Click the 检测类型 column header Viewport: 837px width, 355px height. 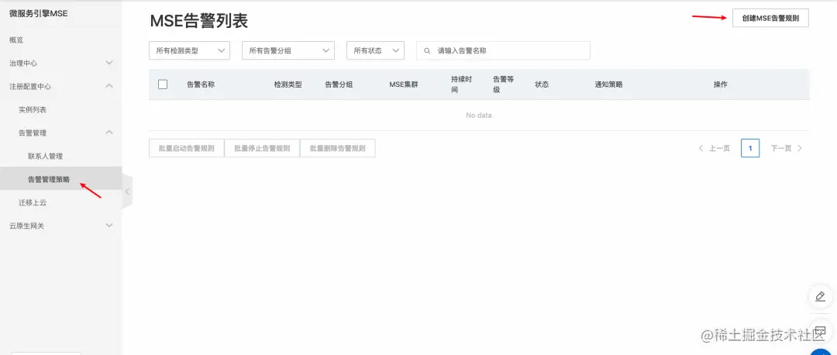288,84
